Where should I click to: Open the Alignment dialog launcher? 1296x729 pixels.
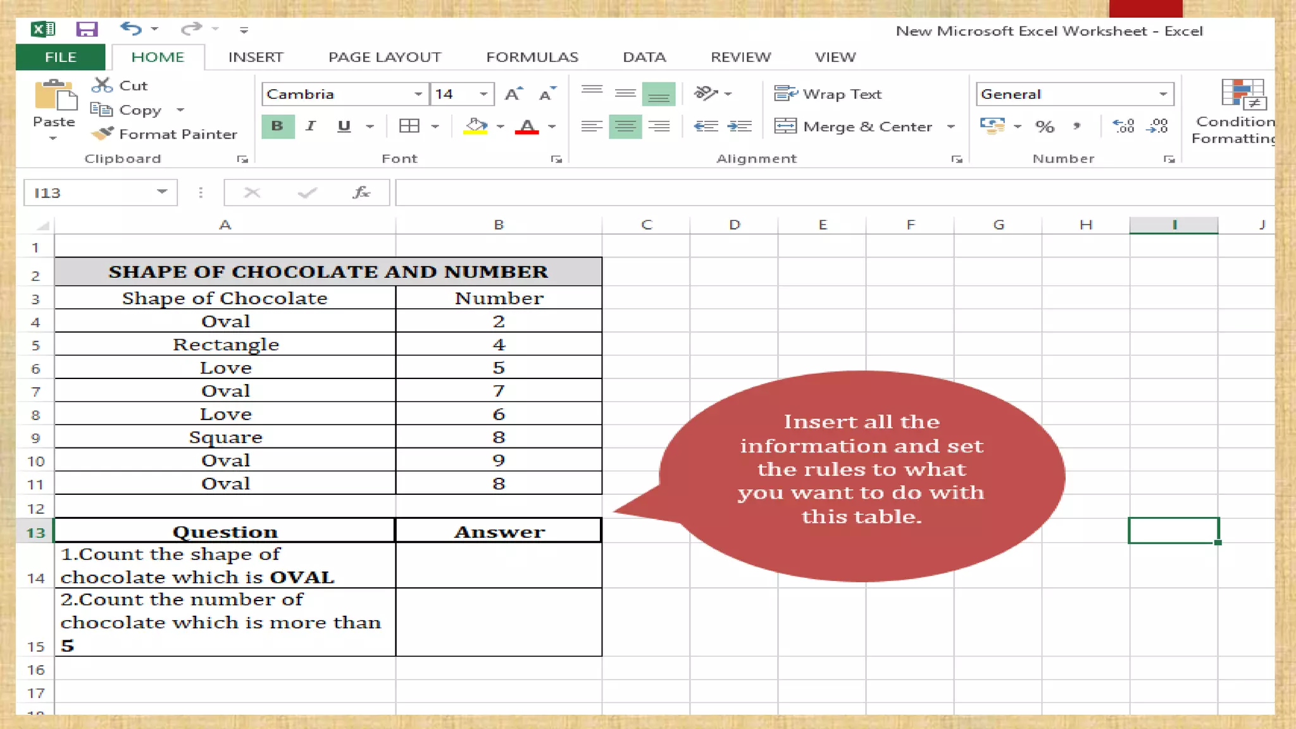956,159
